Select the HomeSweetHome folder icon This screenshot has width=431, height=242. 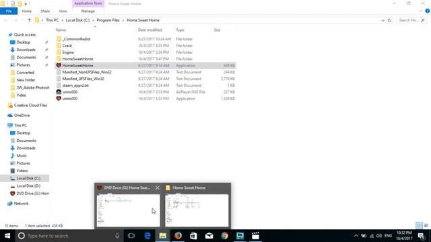tap(59, 58)
